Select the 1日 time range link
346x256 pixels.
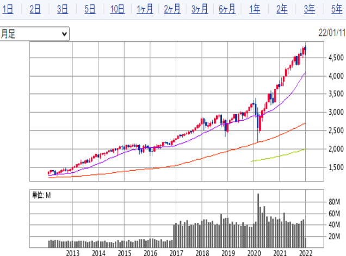point(8,9)
